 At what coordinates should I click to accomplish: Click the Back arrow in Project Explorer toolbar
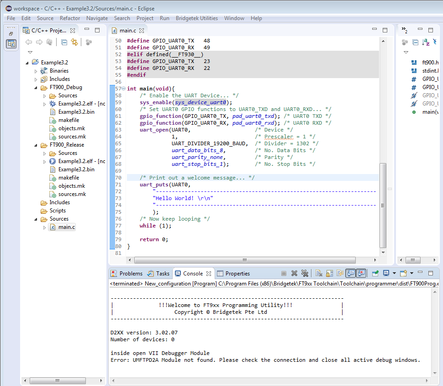[x=28, y=42]
